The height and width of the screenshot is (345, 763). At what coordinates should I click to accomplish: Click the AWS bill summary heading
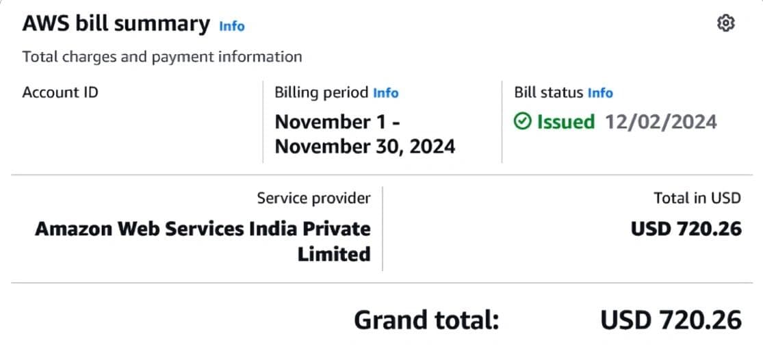pos(116,24)
